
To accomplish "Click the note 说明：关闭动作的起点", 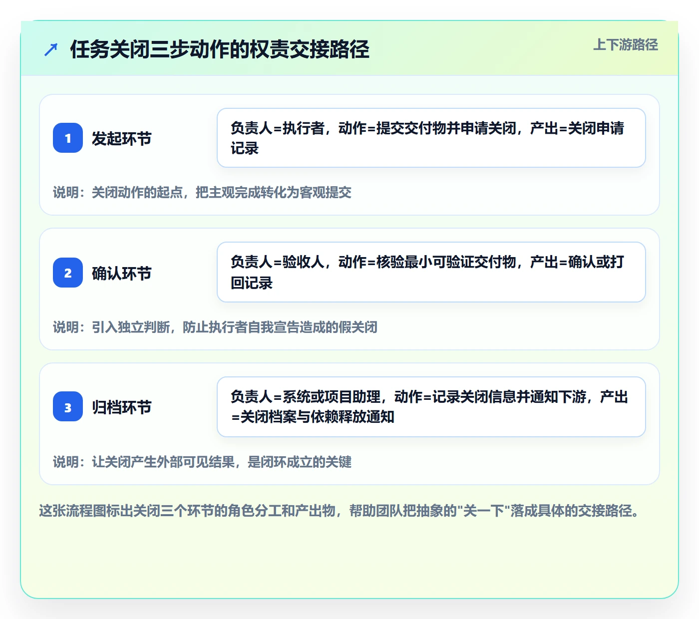I will [202, 193].
